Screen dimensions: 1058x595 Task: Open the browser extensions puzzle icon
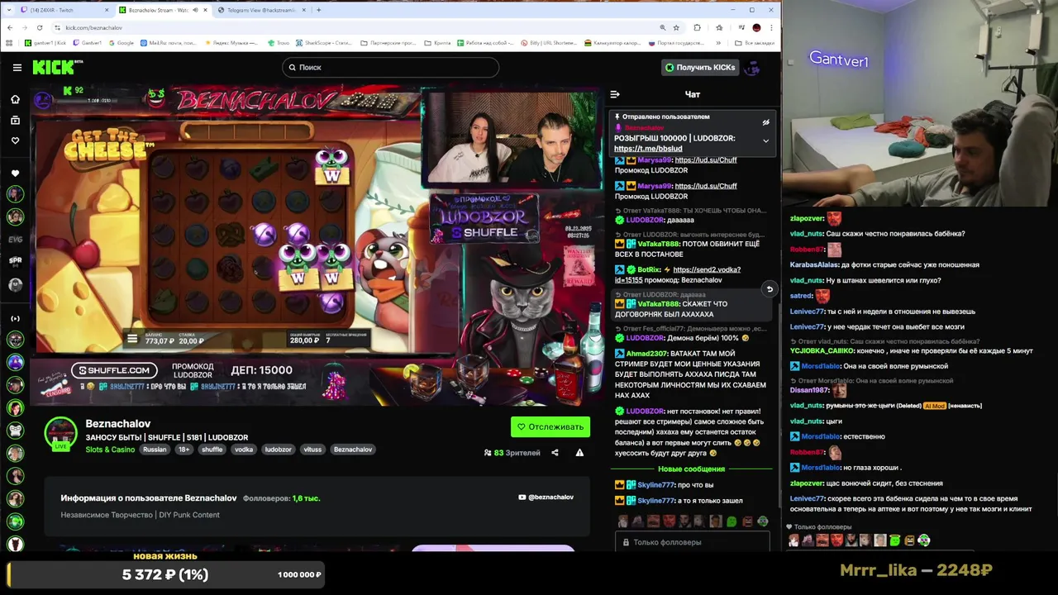pos(697,27)
